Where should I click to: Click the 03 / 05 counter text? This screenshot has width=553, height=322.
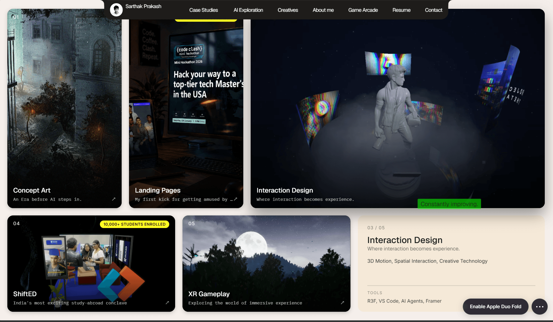click(x=376, y=228)
